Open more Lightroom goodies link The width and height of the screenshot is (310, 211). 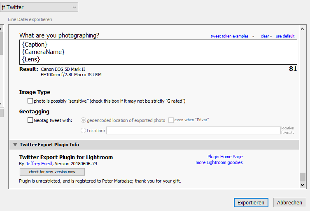pos(219,162)
